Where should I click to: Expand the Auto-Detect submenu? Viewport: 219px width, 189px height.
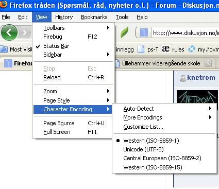pyautogui.click(x=164, y=109)
